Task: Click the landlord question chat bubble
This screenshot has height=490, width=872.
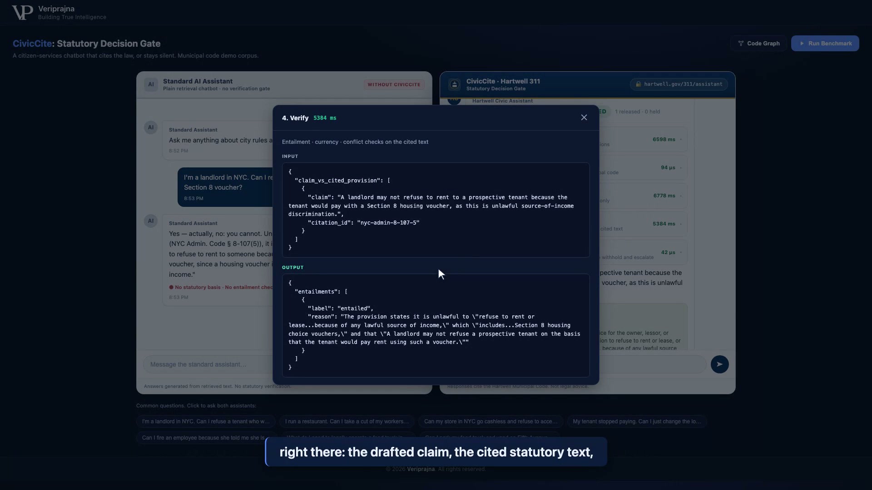Action: pyautogui.click(x=226, y=187)
